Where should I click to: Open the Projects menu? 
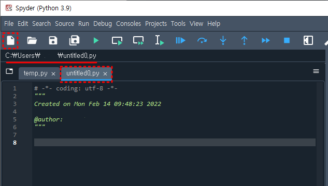156,24
